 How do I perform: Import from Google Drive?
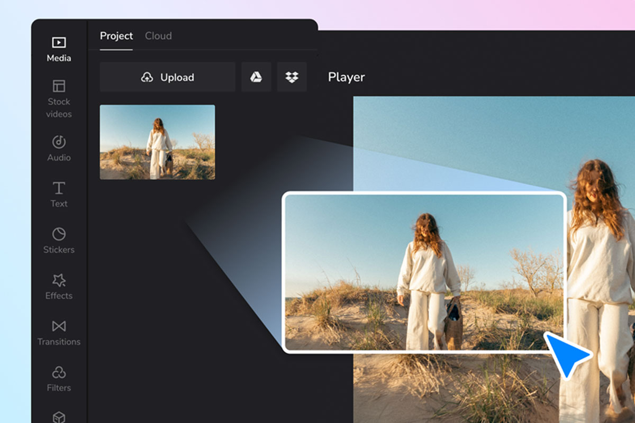257,77
